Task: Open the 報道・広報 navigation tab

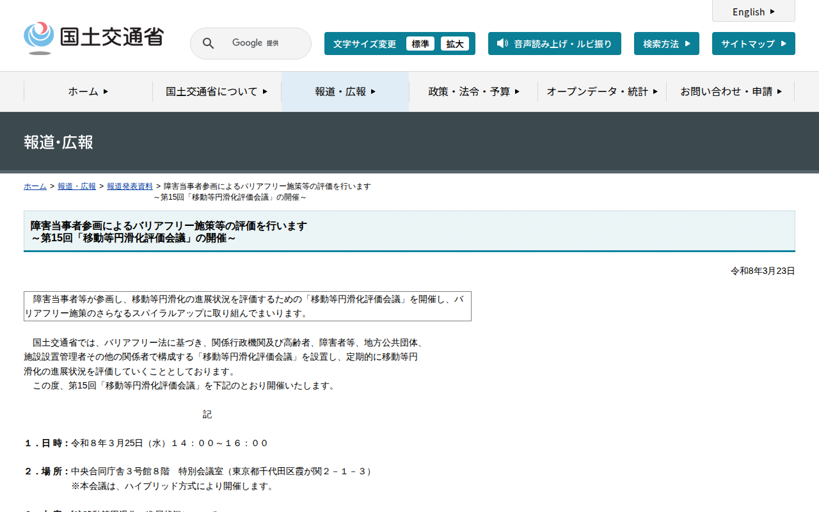Action: point(346,92)
